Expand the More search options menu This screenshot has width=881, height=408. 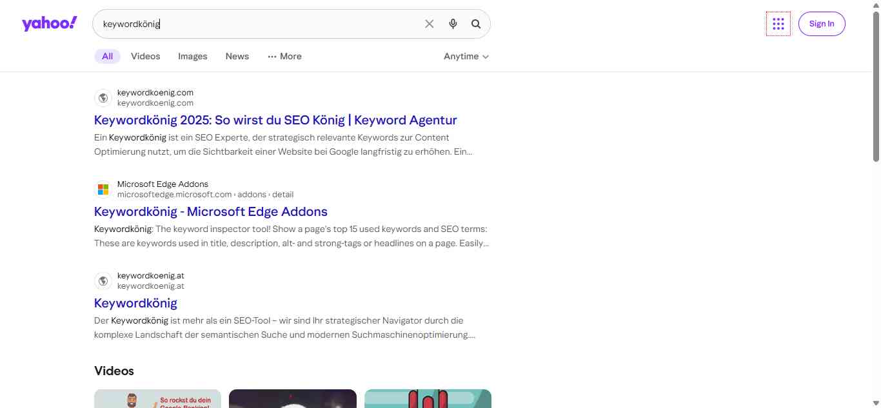284,56
